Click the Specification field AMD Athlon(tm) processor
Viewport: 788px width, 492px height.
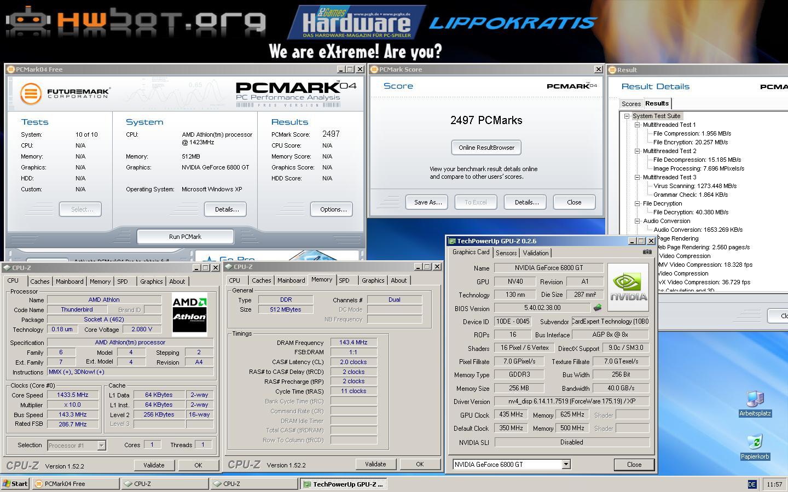tap(130, 343)
